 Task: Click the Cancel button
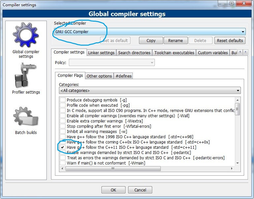[x=140, y=190]
